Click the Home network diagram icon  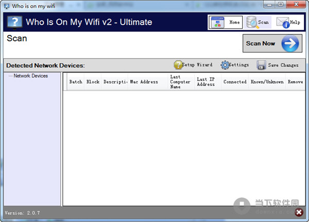(217, 22)
